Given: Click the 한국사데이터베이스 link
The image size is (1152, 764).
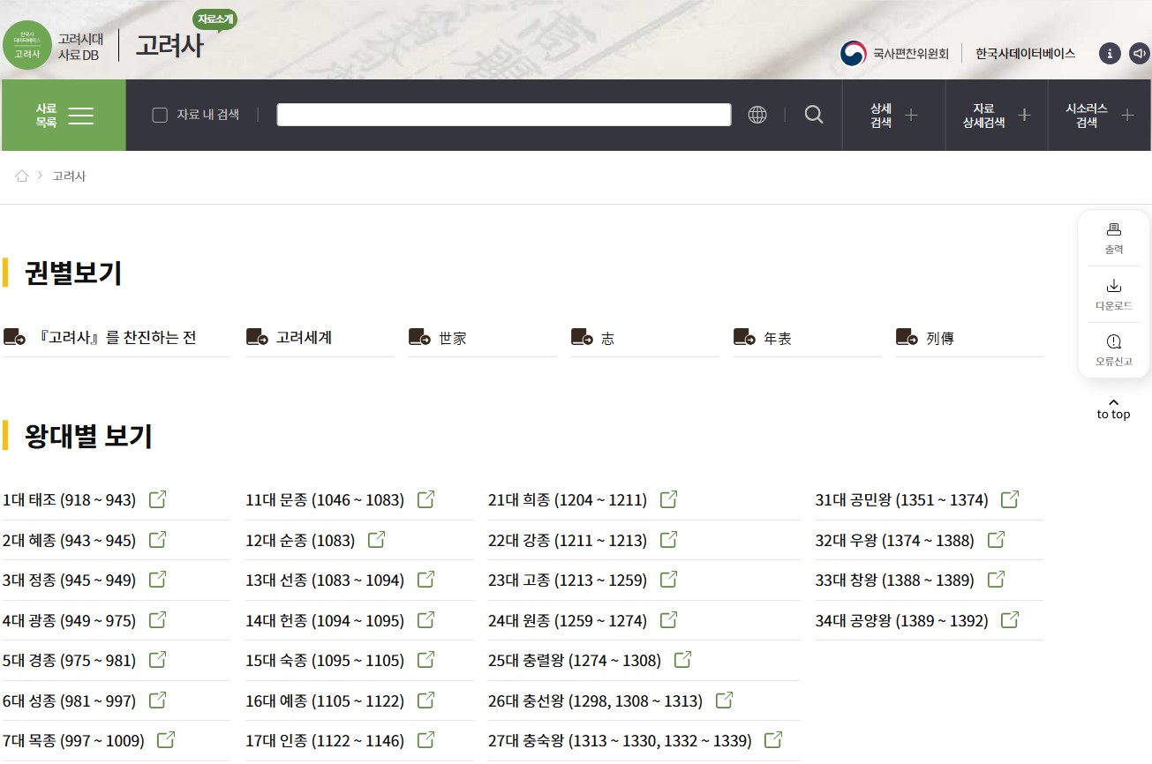Looking at the screenshot, I should [x=1025, y=54].
